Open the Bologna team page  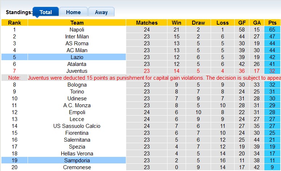pyautogui.click(x=77, y=85)
